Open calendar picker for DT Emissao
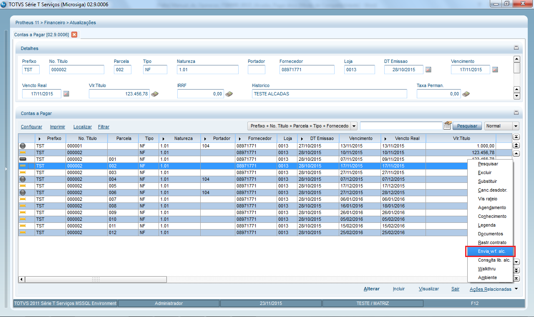The image size is (534, 317). (428, 70)
